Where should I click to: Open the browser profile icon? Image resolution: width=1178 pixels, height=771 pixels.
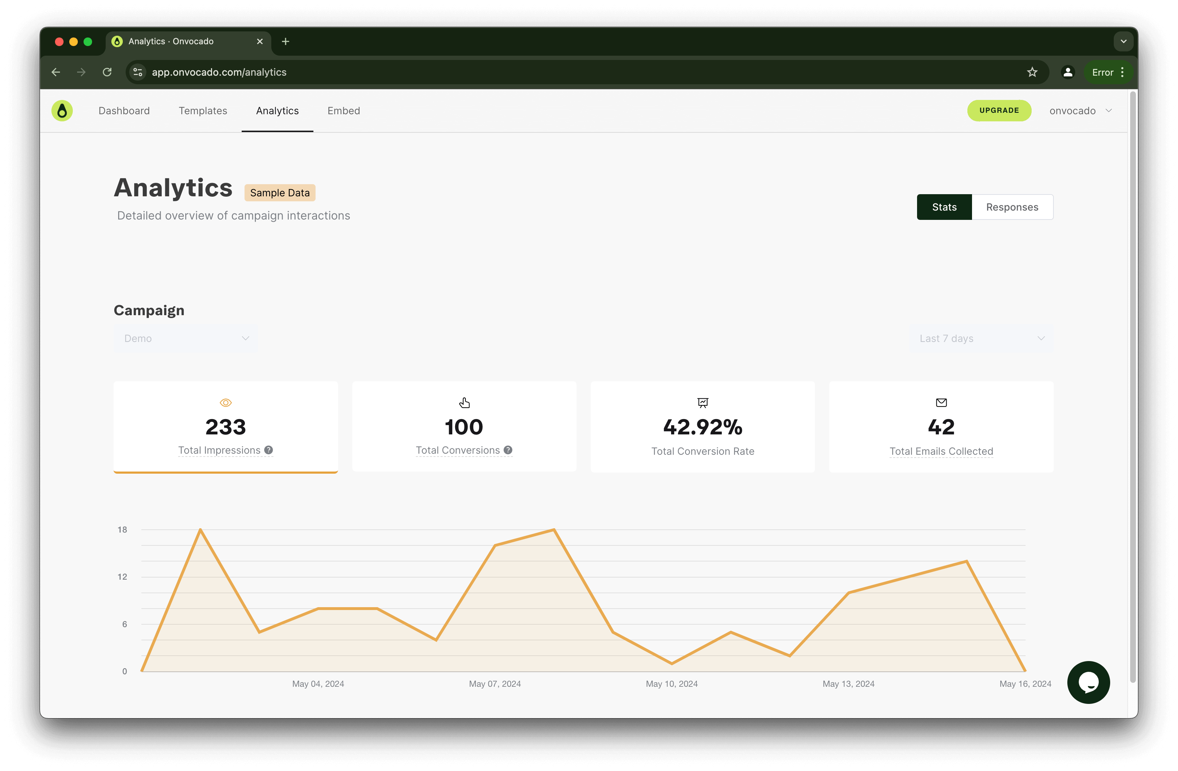1068,72
